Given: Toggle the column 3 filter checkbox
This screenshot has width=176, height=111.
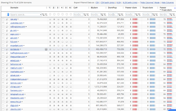Looking at the screenshot, I should coord(58,14).
